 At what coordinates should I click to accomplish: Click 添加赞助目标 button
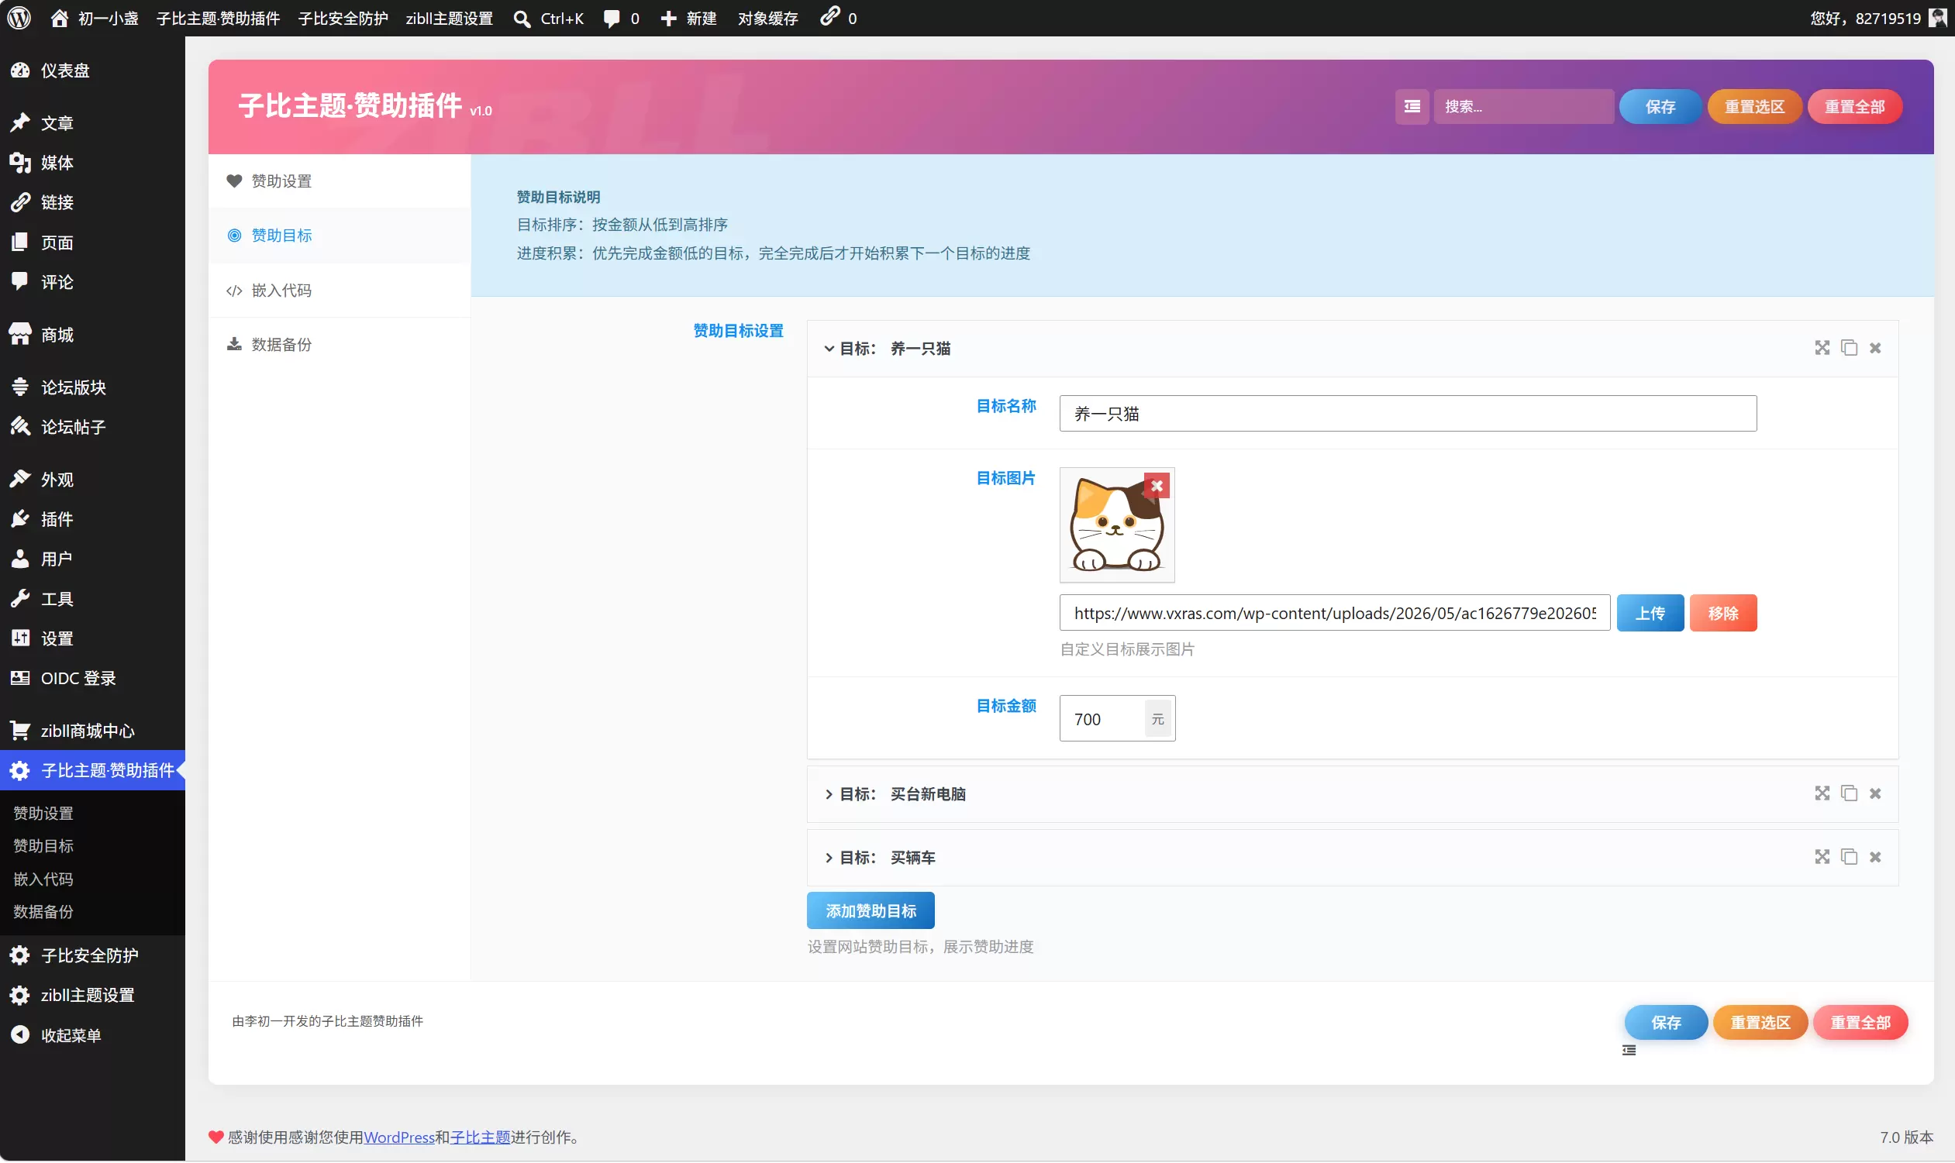point(870,910)
